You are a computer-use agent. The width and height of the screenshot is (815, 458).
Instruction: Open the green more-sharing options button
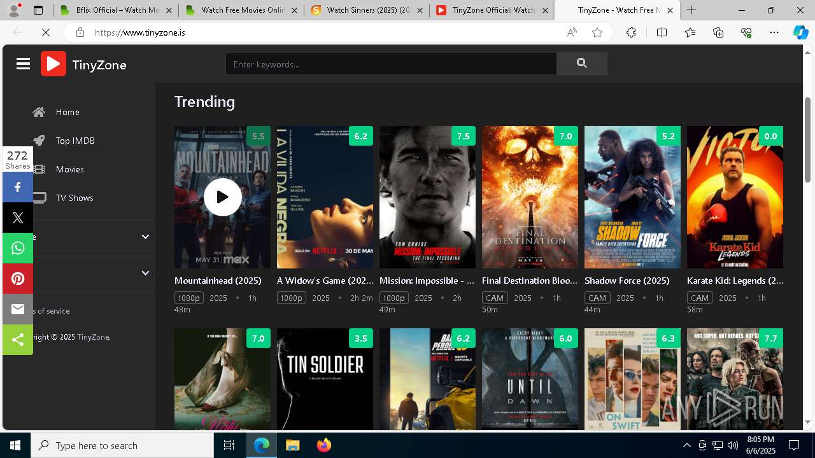[x=18, y=340]
